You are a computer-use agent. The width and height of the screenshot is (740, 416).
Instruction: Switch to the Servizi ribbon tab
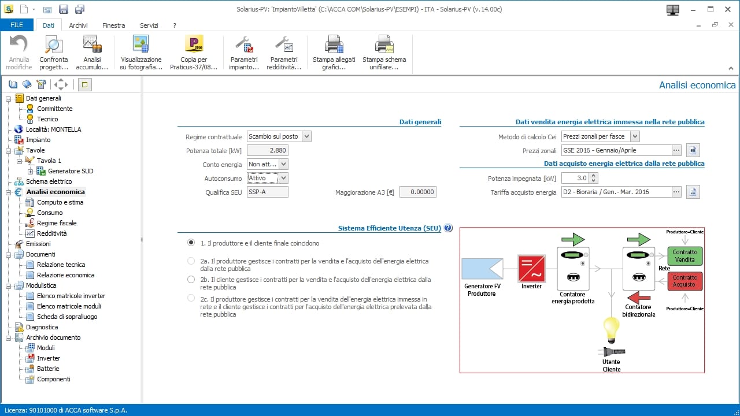(x=149, y=25)
